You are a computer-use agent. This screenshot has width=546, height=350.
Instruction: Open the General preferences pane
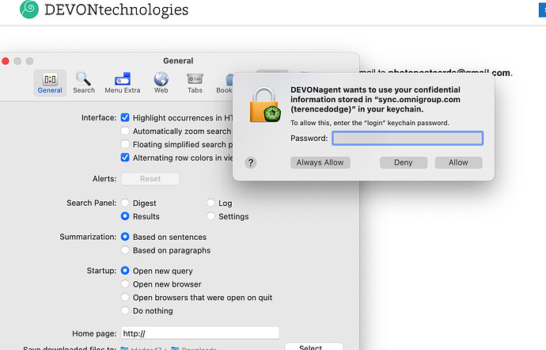[x=50, y=83]
